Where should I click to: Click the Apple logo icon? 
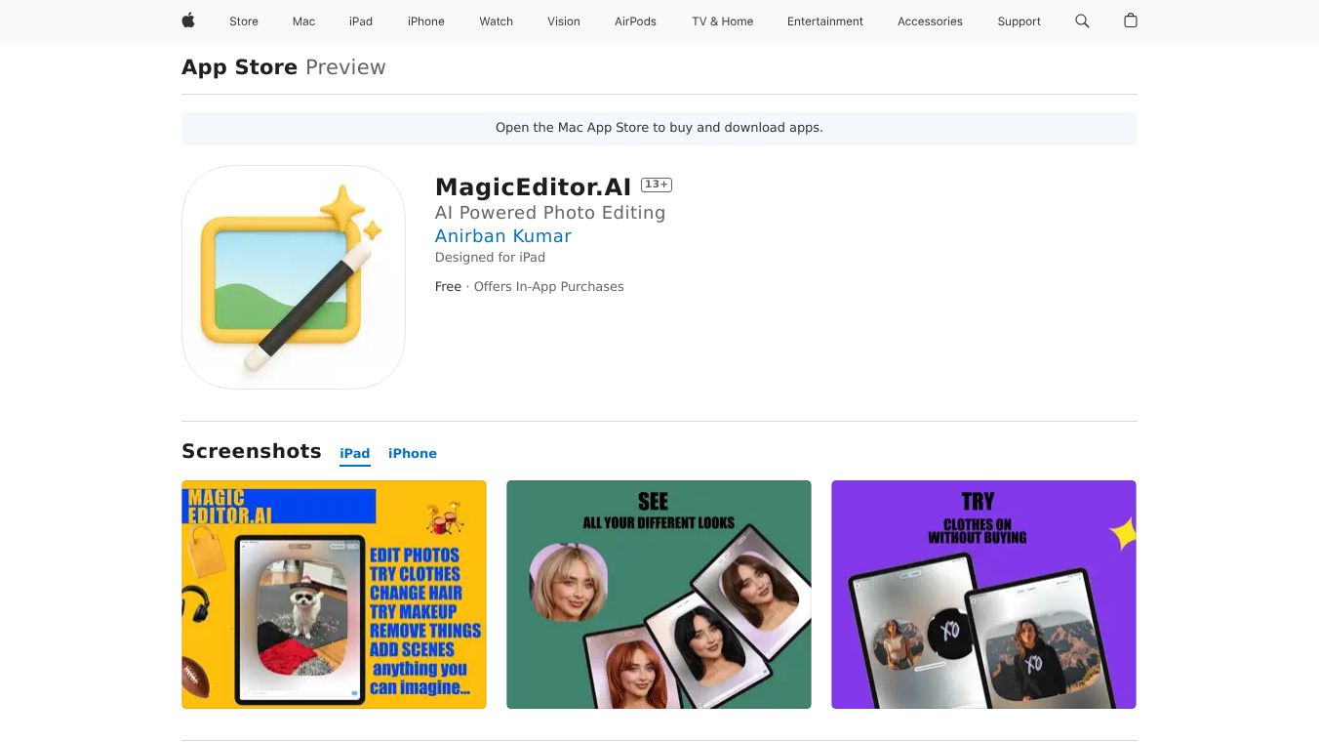pos(188,21)
